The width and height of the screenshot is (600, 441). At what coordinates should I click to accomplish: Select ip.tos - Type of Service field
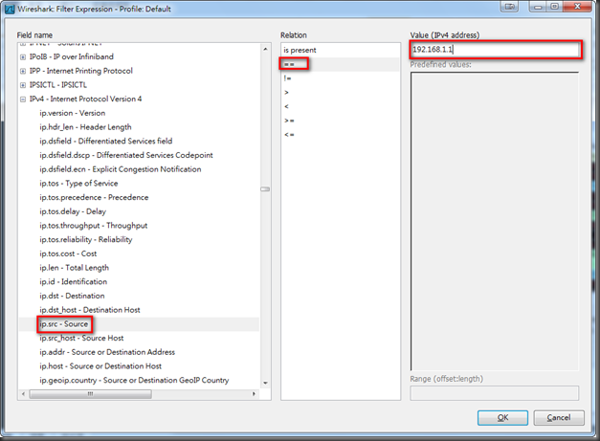click(x=78, y=184)
